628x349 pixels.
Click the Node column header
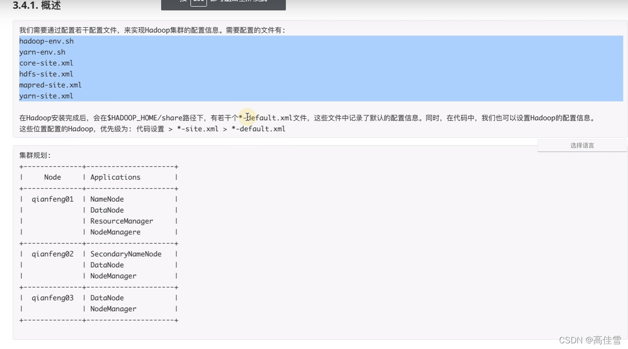click(52, 177)
